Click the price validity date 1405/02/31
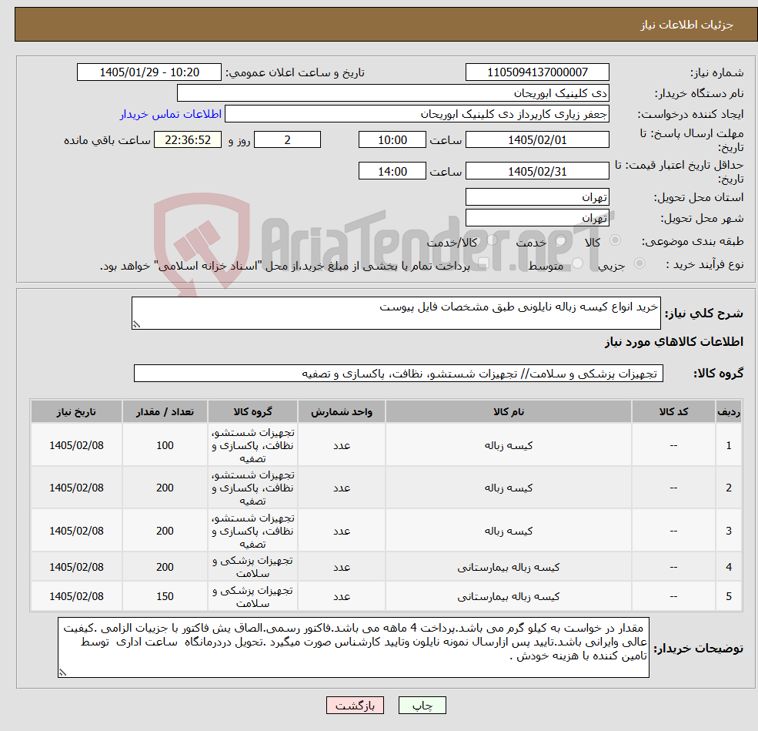This screenshot has height=731, width=758. (537, 171)
